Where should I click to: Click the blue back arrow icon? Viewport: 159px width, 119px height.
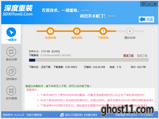pos(142,19)
